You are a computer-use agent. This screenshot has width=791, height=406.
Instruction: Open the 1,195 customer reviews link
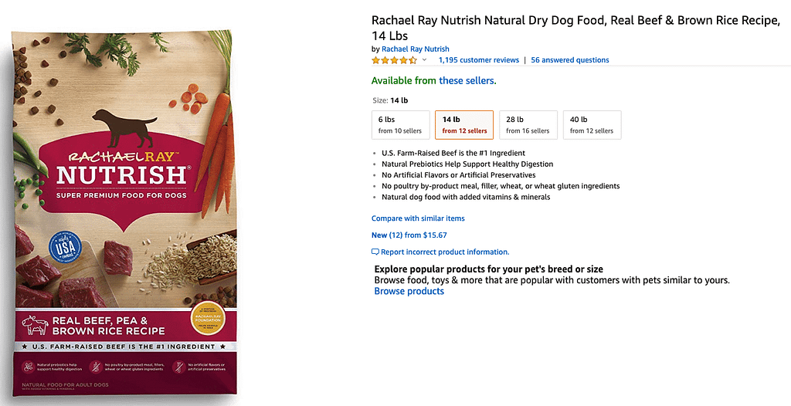[478, 60]
